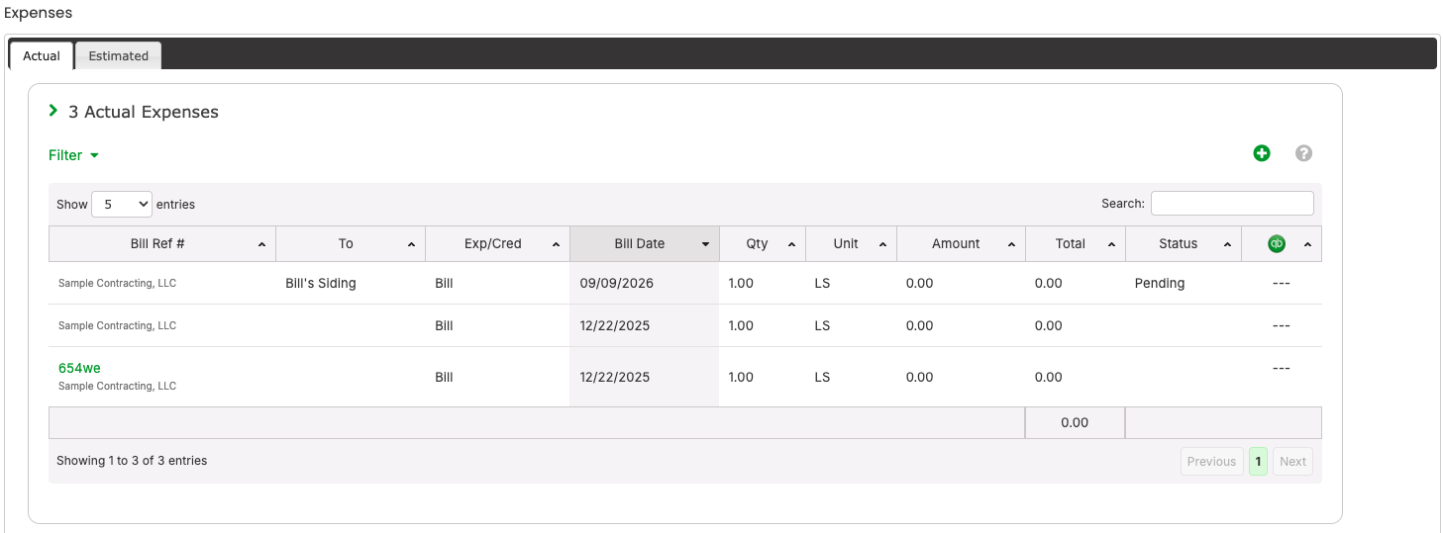The width and height of the screenshot is (1443, 533).
Task: Click the 1.00 quantity in the 654we row
Action: pyautogui.click(x=741, y=377)
